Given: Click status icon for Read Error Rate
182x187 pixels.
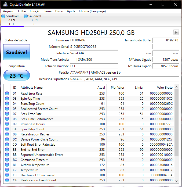Looking at the screenshot, I should click(7, 93).
